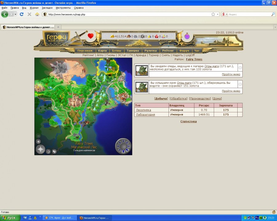The width and height of the screenshot is (277, 221).
Task: Click the Лаборатория link
Action: point(145,114)
